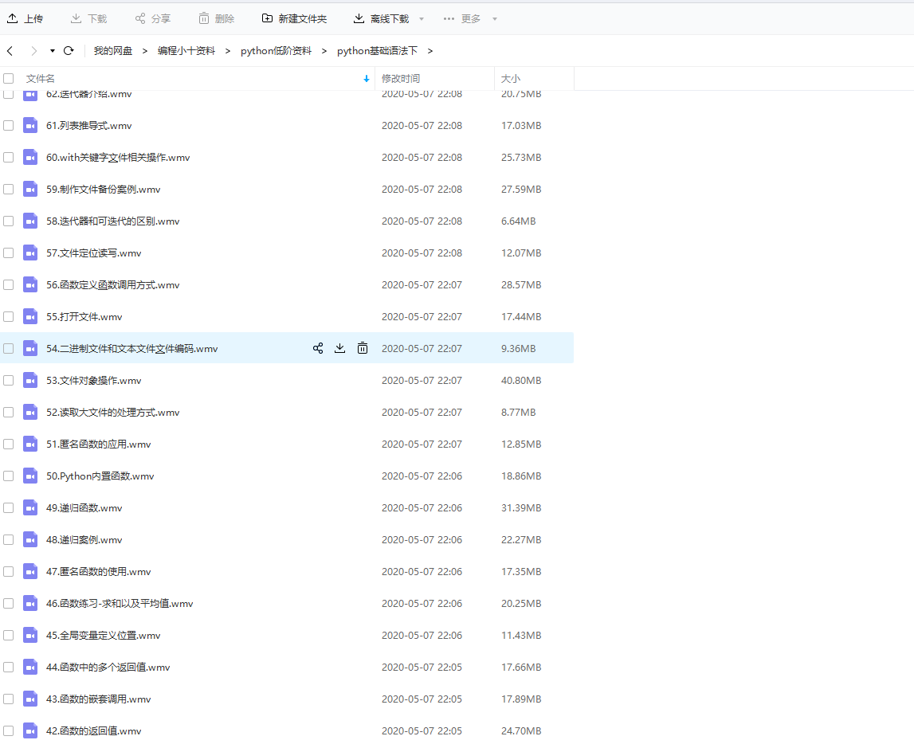The height and width of the screenshot is (744, 914).
Task: Sort by size column (大小)
Action: pyautogui.click(x=511, y=78)
